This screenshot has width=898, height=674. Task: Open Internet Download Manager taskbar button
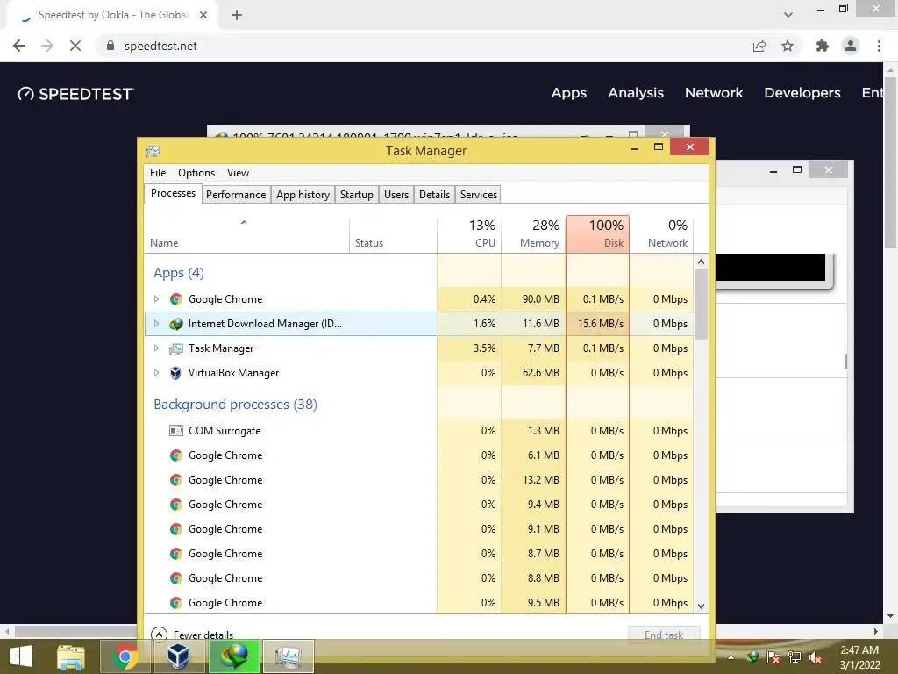tap(235, 656)
